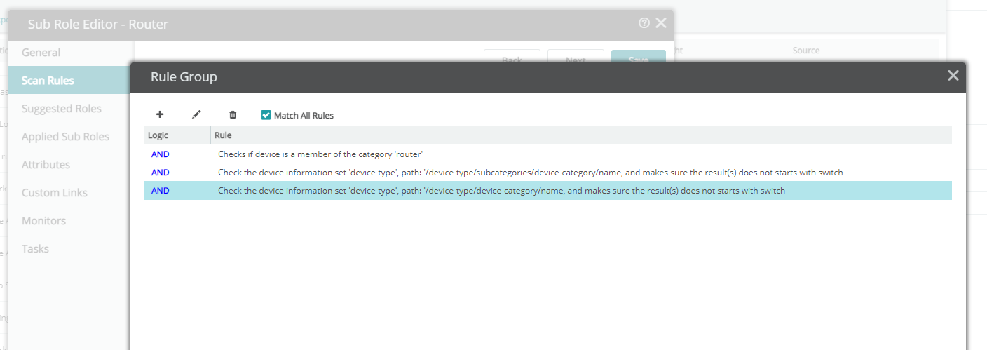The width and height of the screenshot is (987, 350).
Task: Select the category 'router' membership rule
Action: [x=548, y=154]
